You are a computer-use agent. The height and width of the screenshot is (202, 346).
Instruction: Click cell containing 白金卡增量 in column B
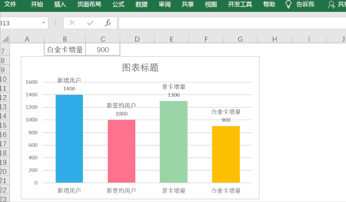pyautogui.click(x=64, y=50)
